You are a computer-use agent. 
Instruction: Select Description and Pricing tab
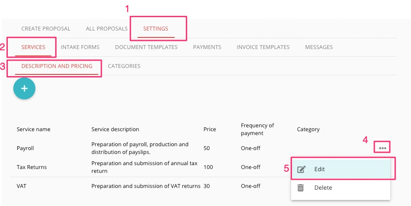pyautogui.click(x=57, y=66)
